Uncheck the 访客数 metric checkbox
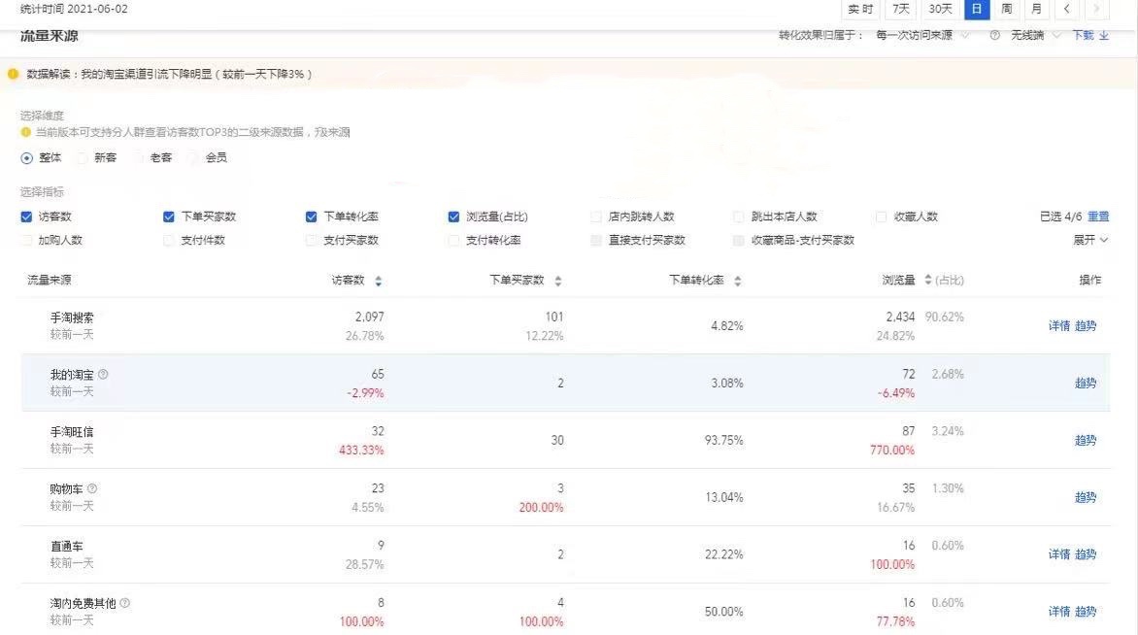 (26, 217)
